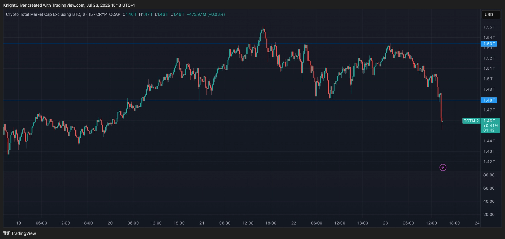
Task: Click the Crypto Total Market Cap title
Action: point(43,14)
